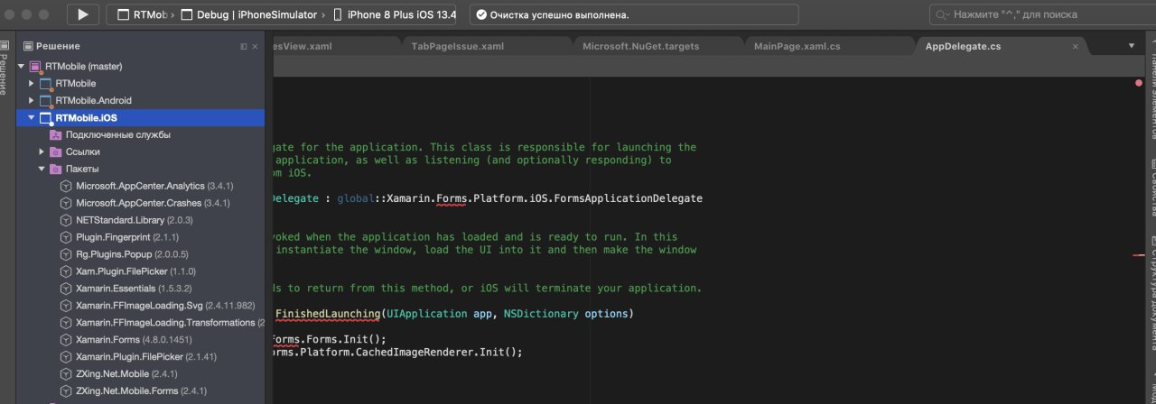Click Xamarin.FFImageLoading.Transformations package row
This screenshot has height=404, width=1156.
(x=141, y=323)
